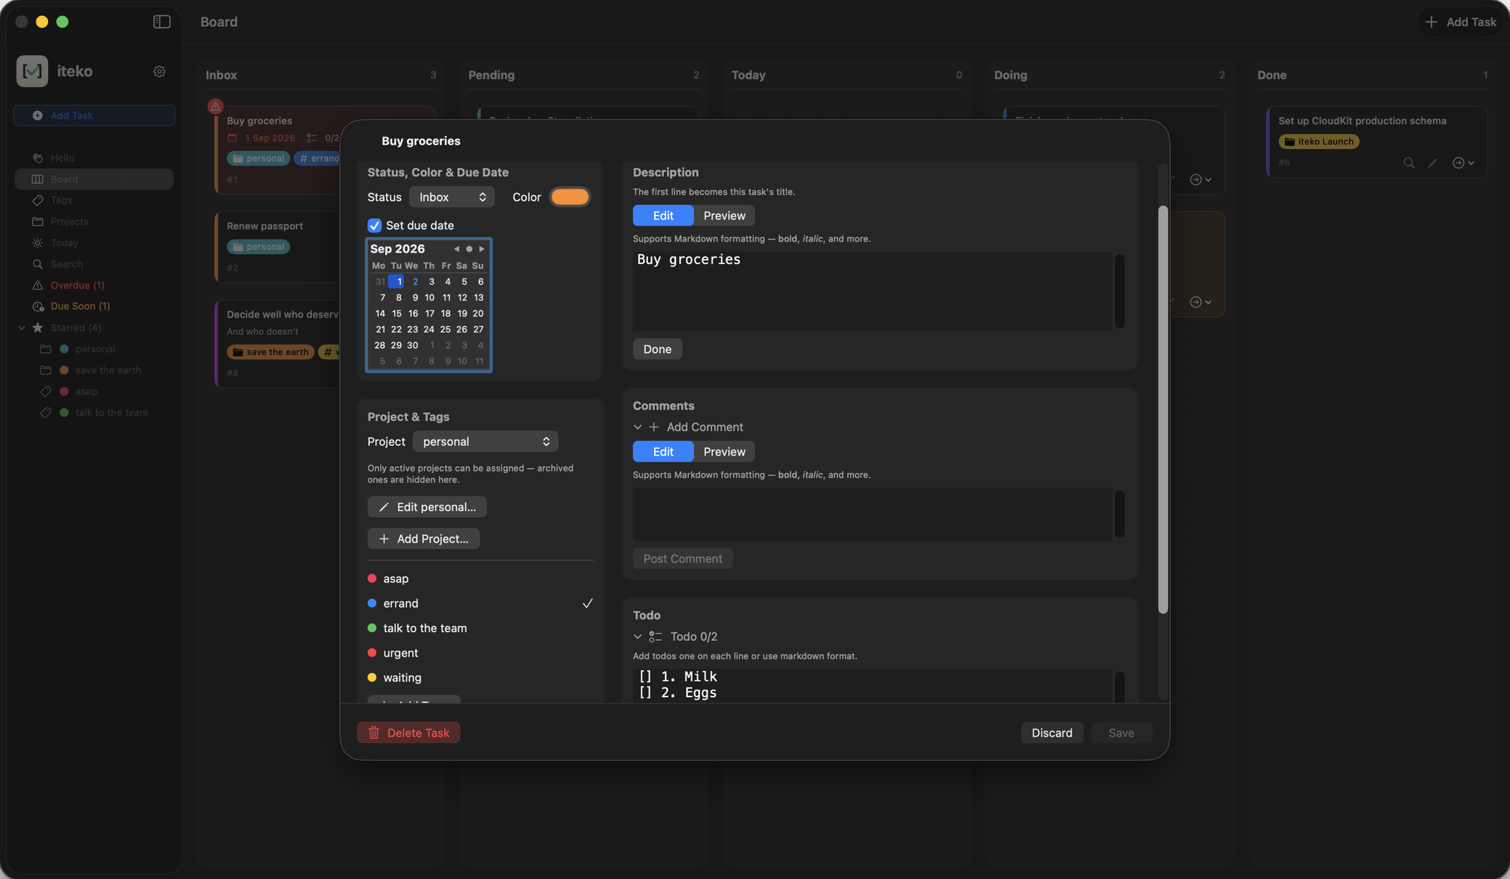Screen dimensions: 1510x879
Task: Select Description Edit tab
Action: tap(663, 215)
